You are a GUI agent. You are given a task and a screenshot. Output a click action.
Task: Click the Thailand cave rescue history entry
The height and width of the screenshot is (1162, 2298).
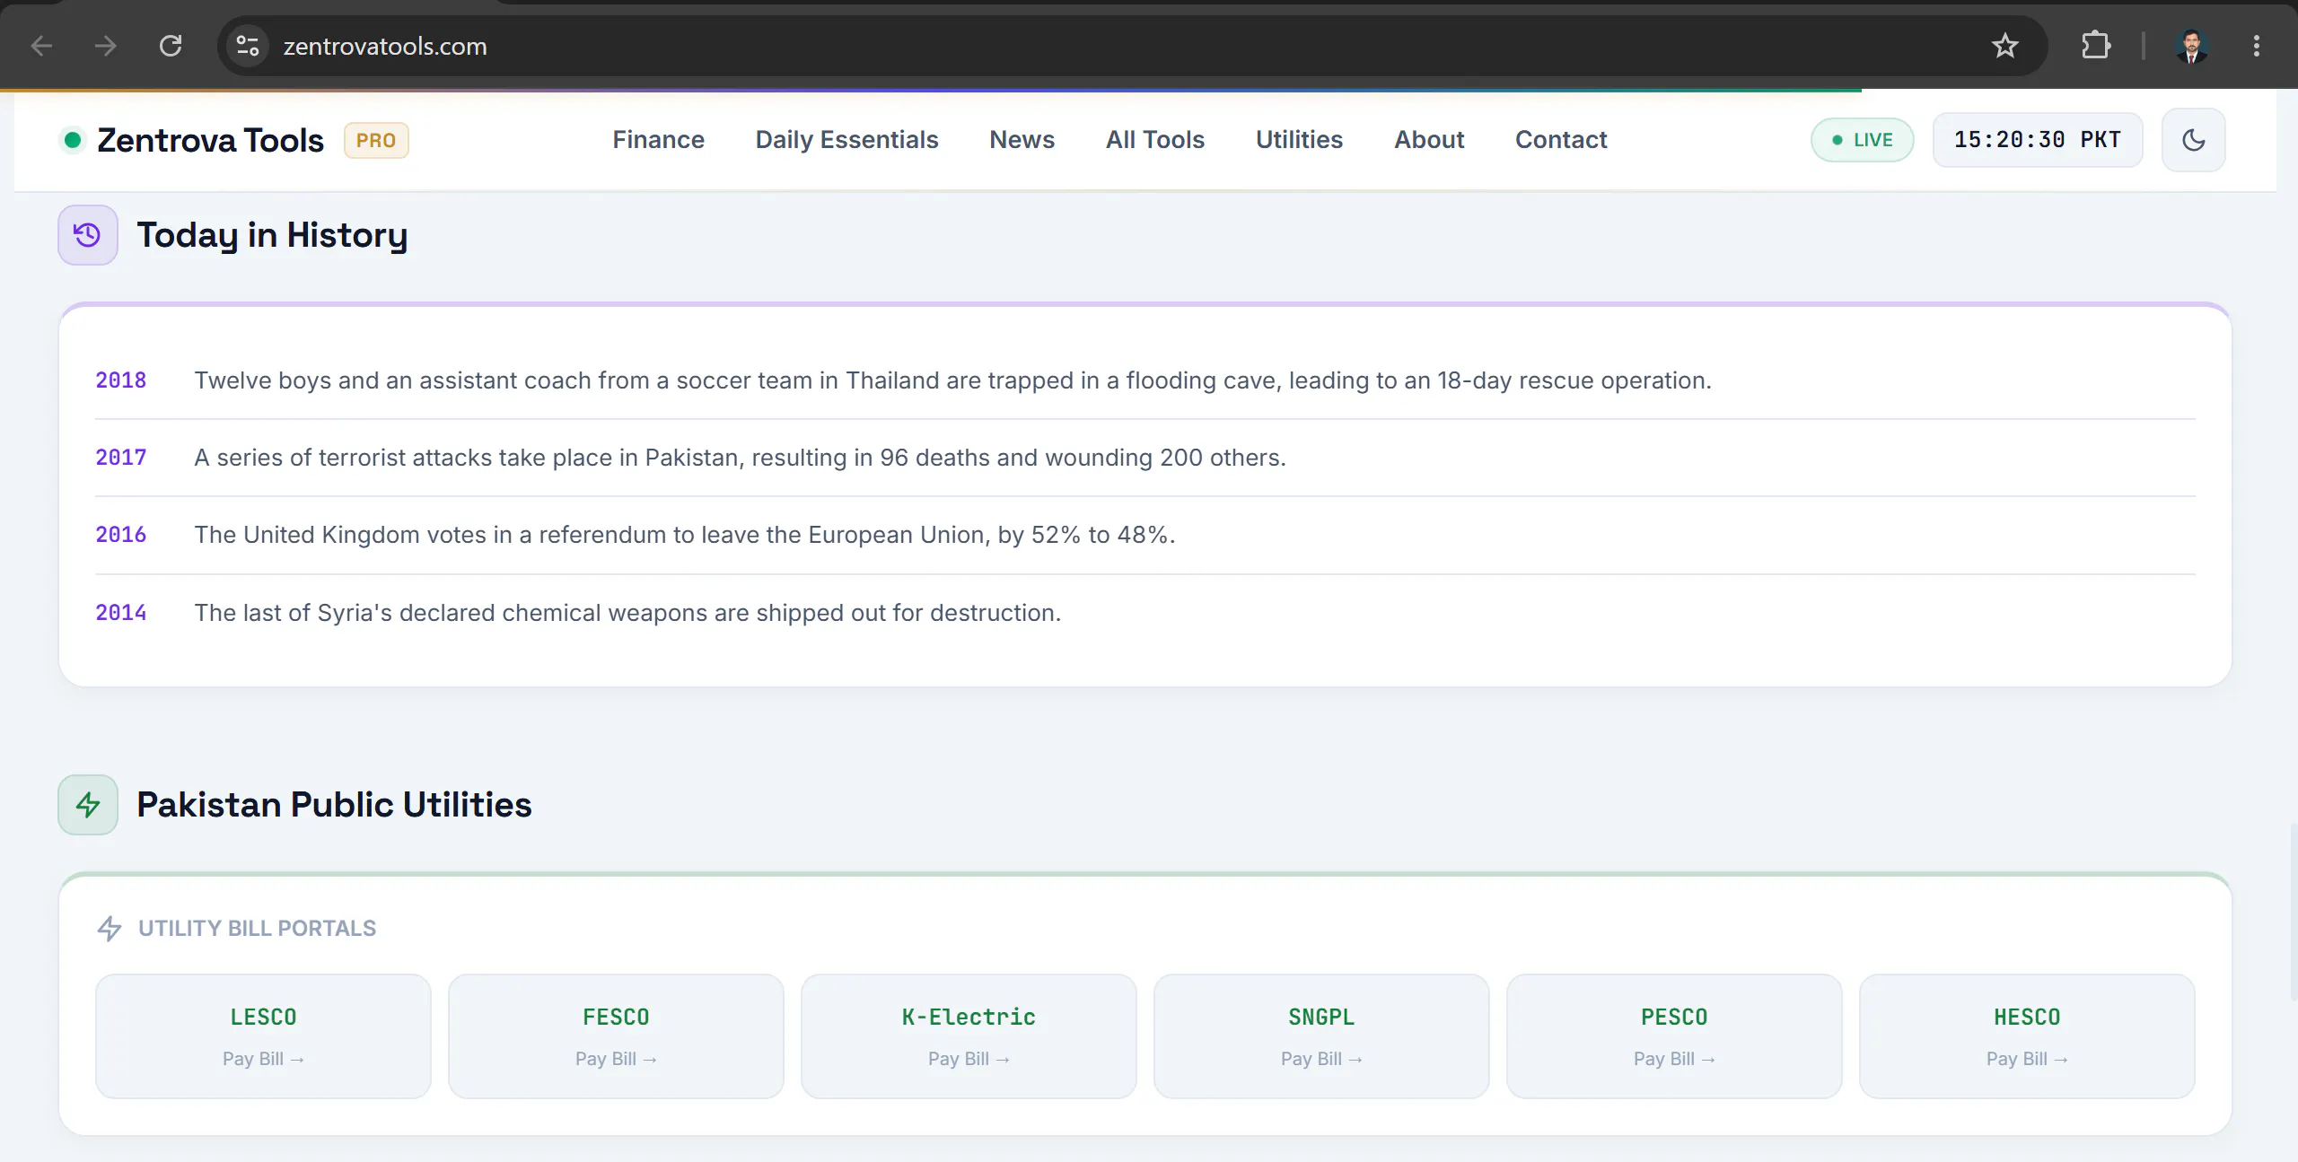[953, 380]
